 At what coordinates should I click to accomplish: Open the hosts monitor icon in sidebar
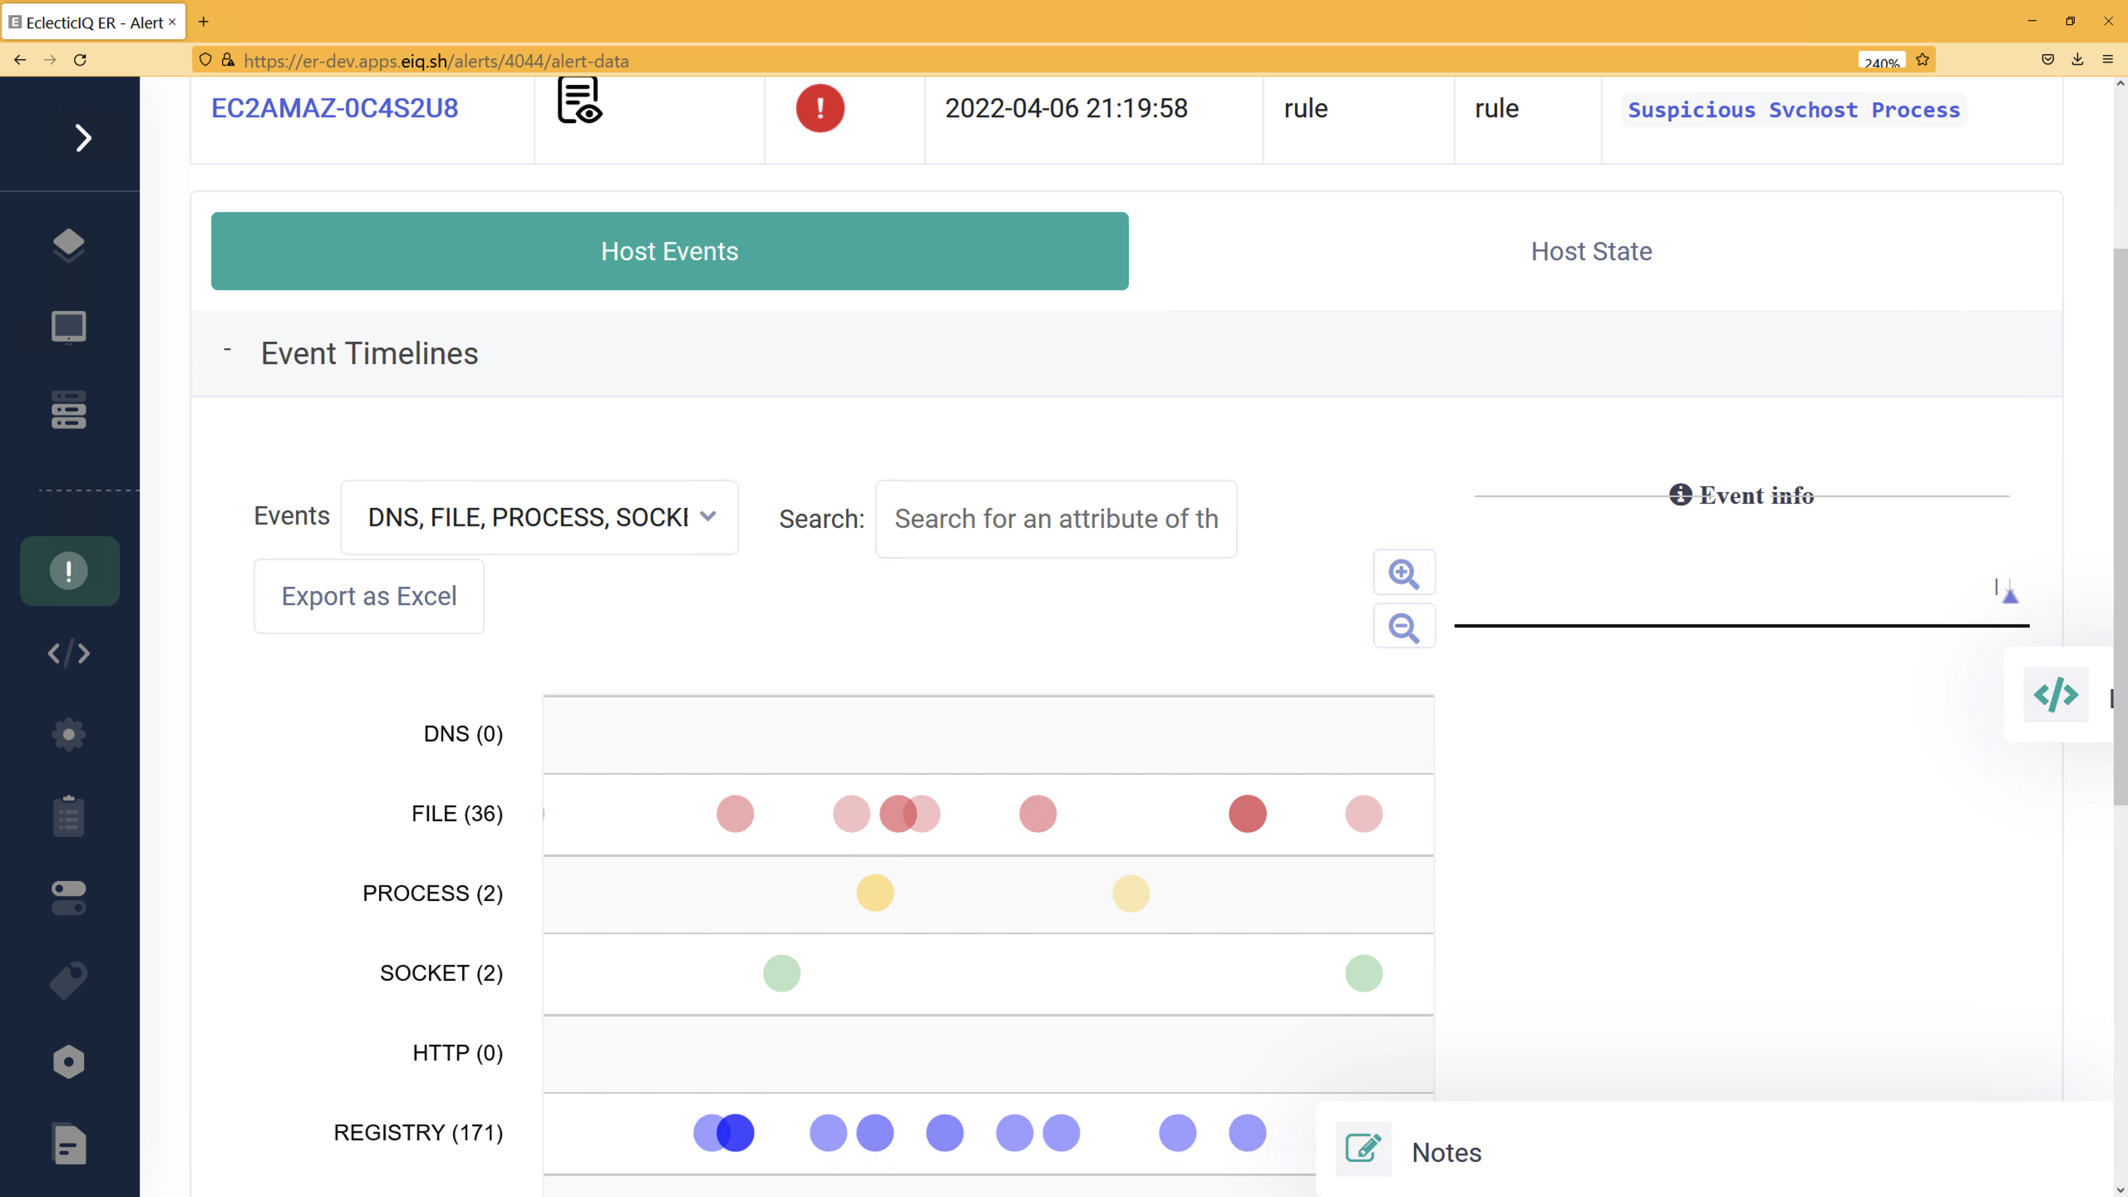pos(68,327)
